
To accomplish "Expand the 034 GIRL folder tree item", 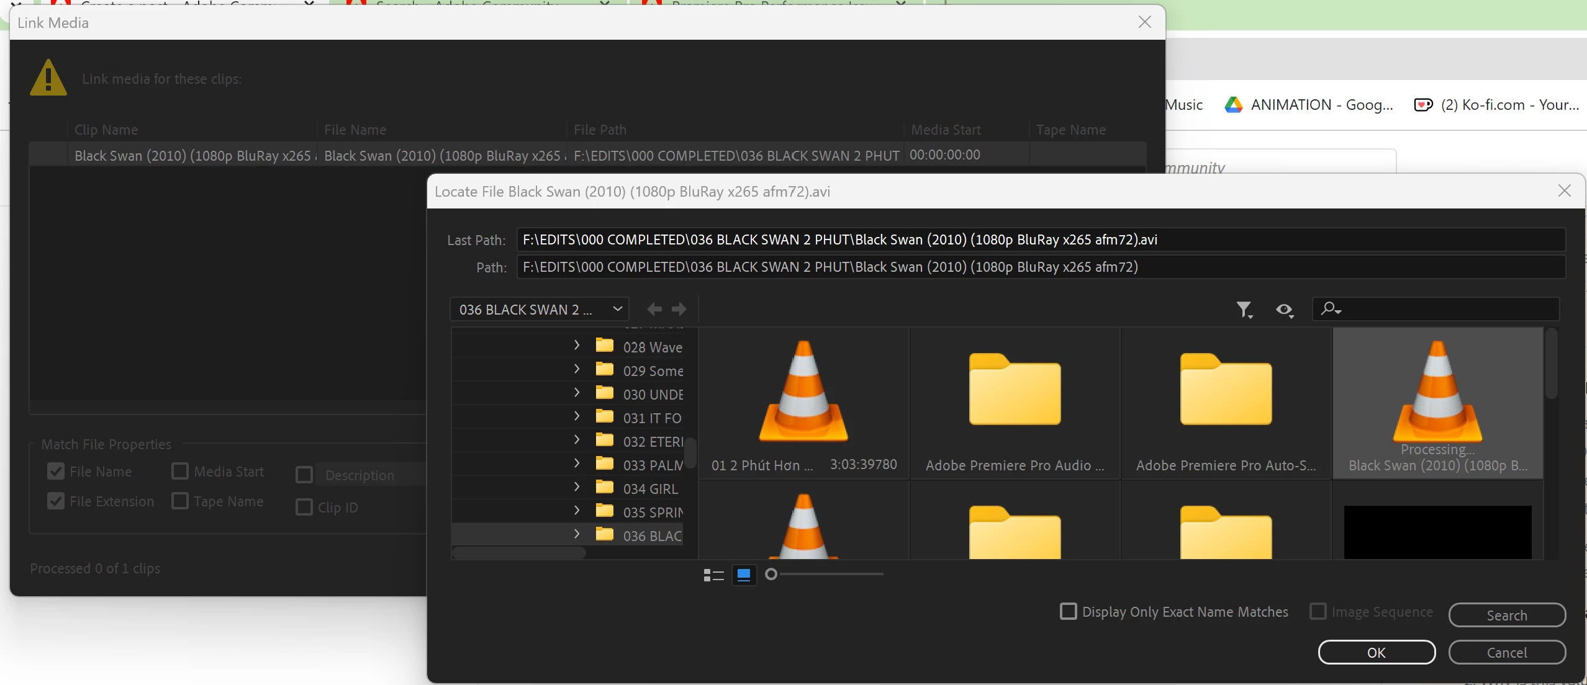I will pos(577,486).
